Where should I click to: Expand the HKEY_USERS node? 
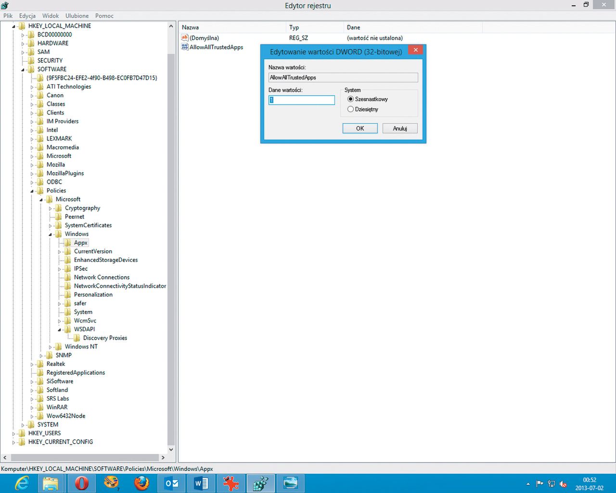coord(14,433)
